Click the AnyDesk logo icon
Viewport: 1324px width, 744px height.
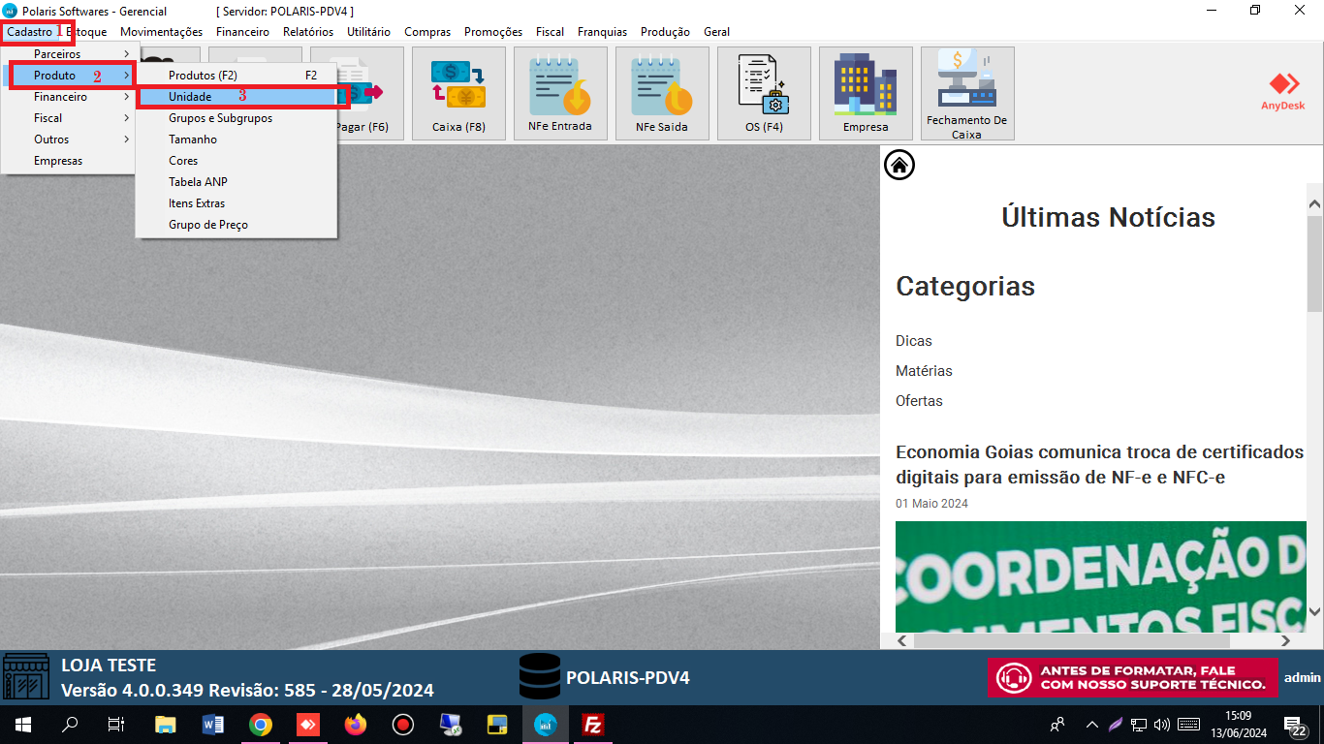pyautogui.click(x=1283, y=91)
